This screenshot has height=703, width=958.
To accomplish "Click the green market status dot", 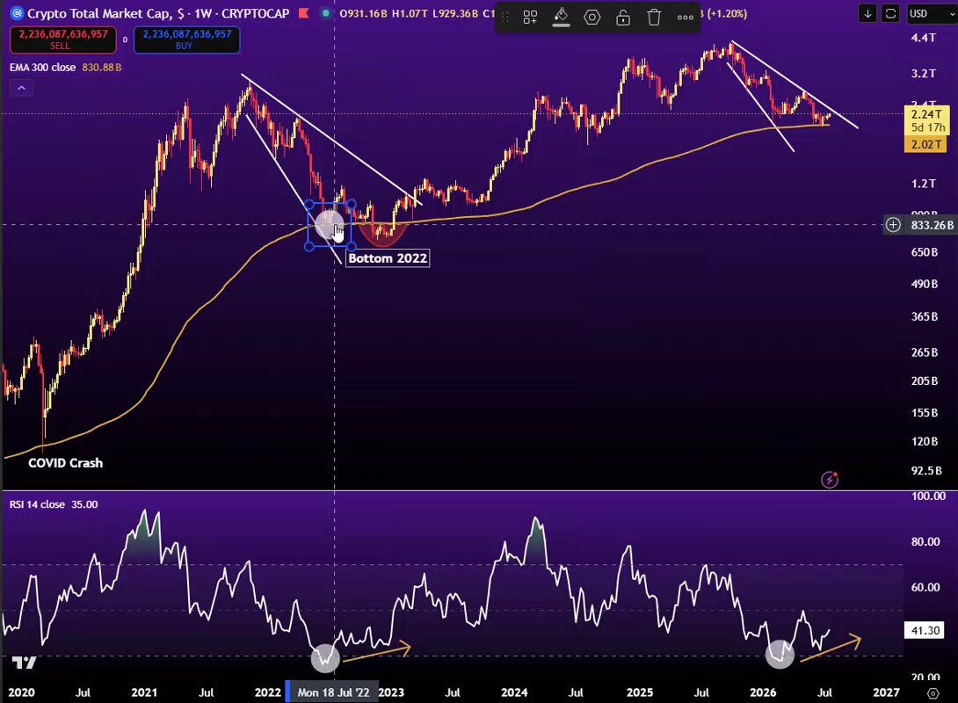I will point(326,13).
